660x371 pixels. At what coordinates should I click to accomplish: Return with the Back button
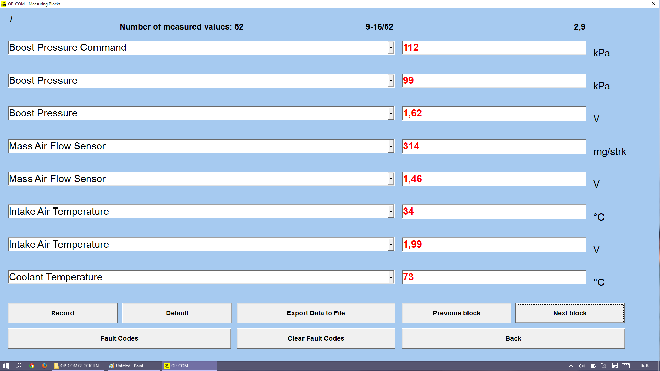click(x=513, y=338)
